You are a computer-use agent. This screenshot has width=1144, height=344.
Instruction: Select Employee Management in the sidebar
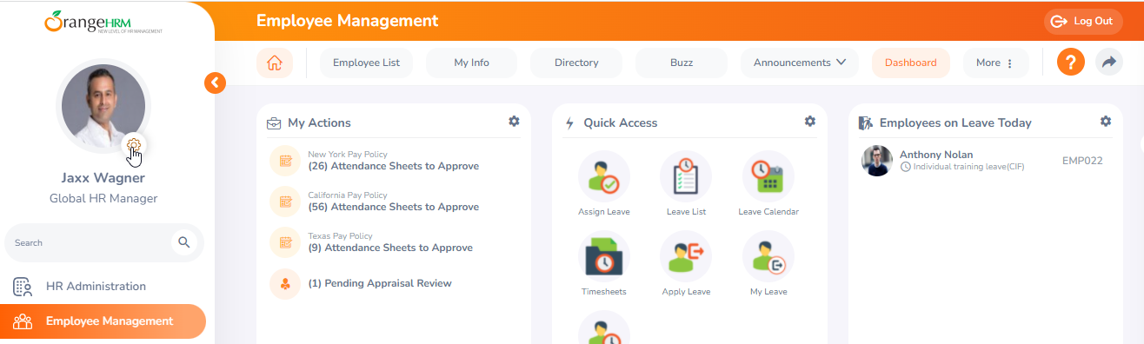[x=103, y=321]
